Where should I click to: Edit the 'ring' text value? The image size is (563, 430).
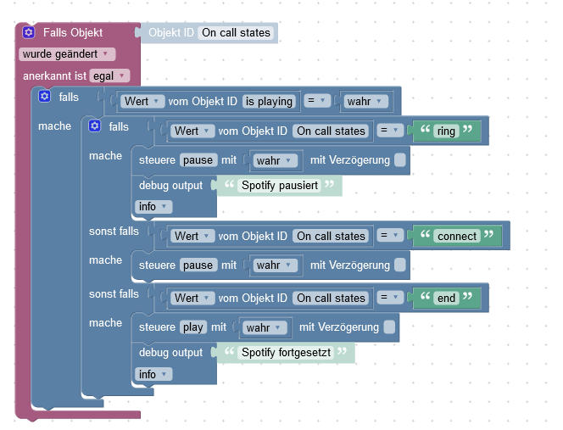446,131
